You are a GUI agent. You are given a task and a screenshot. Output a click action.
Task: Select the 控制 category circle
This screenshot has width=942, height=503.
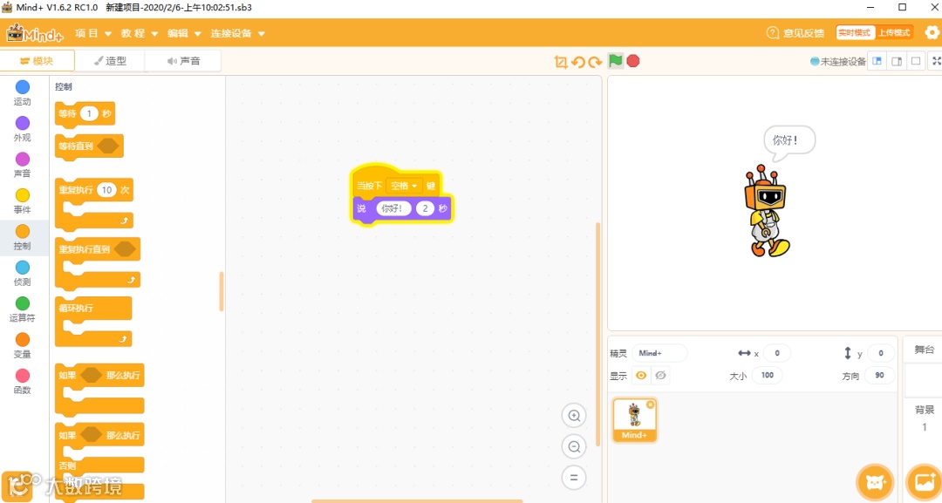(22, 231)
